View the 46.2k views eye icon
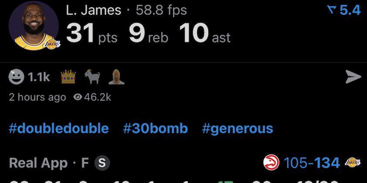Image resolution: width=367 pixels, height=183 pixels. click(x=78, y=97)
